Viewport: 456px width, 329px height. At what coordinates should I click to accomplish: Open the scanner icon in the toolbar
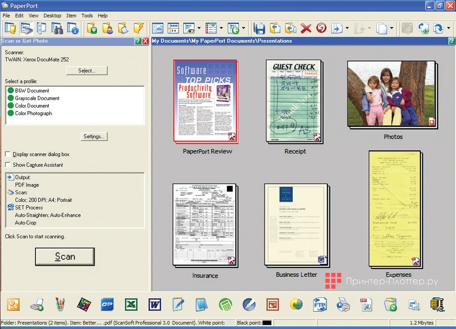(x=26, y=28)
